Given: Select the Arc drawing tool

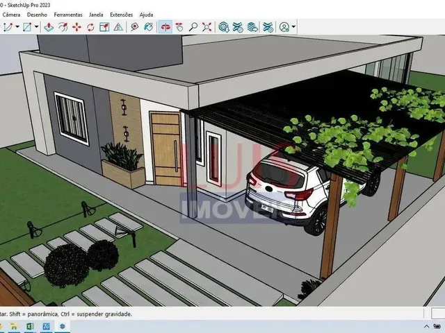Looking at the screenshot, I should point(8,27).
